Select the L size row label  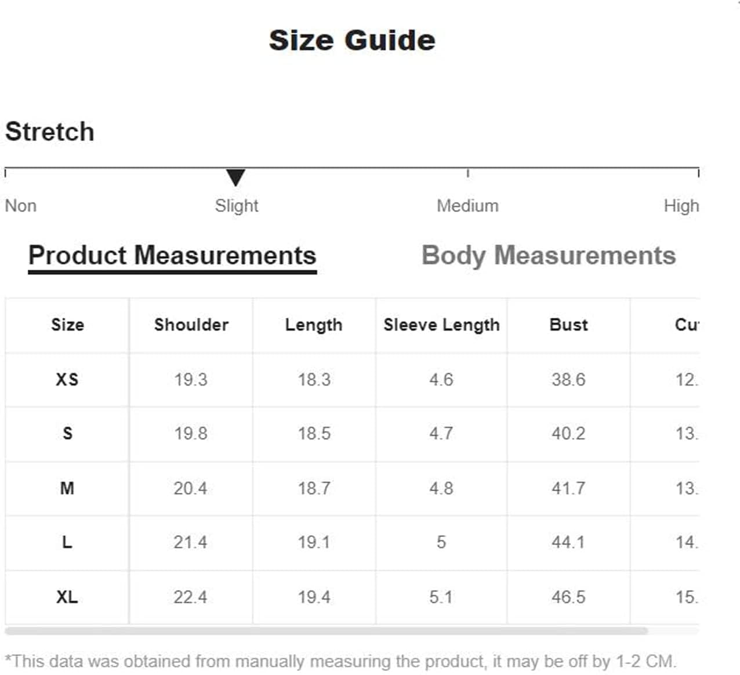tap(67, 542)
